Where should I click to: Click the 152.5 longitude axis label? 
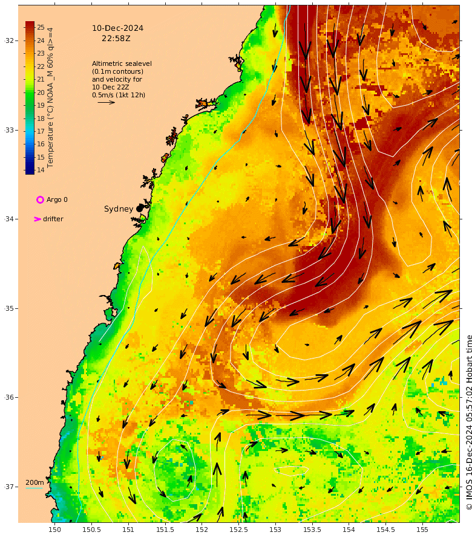point(239,530)
